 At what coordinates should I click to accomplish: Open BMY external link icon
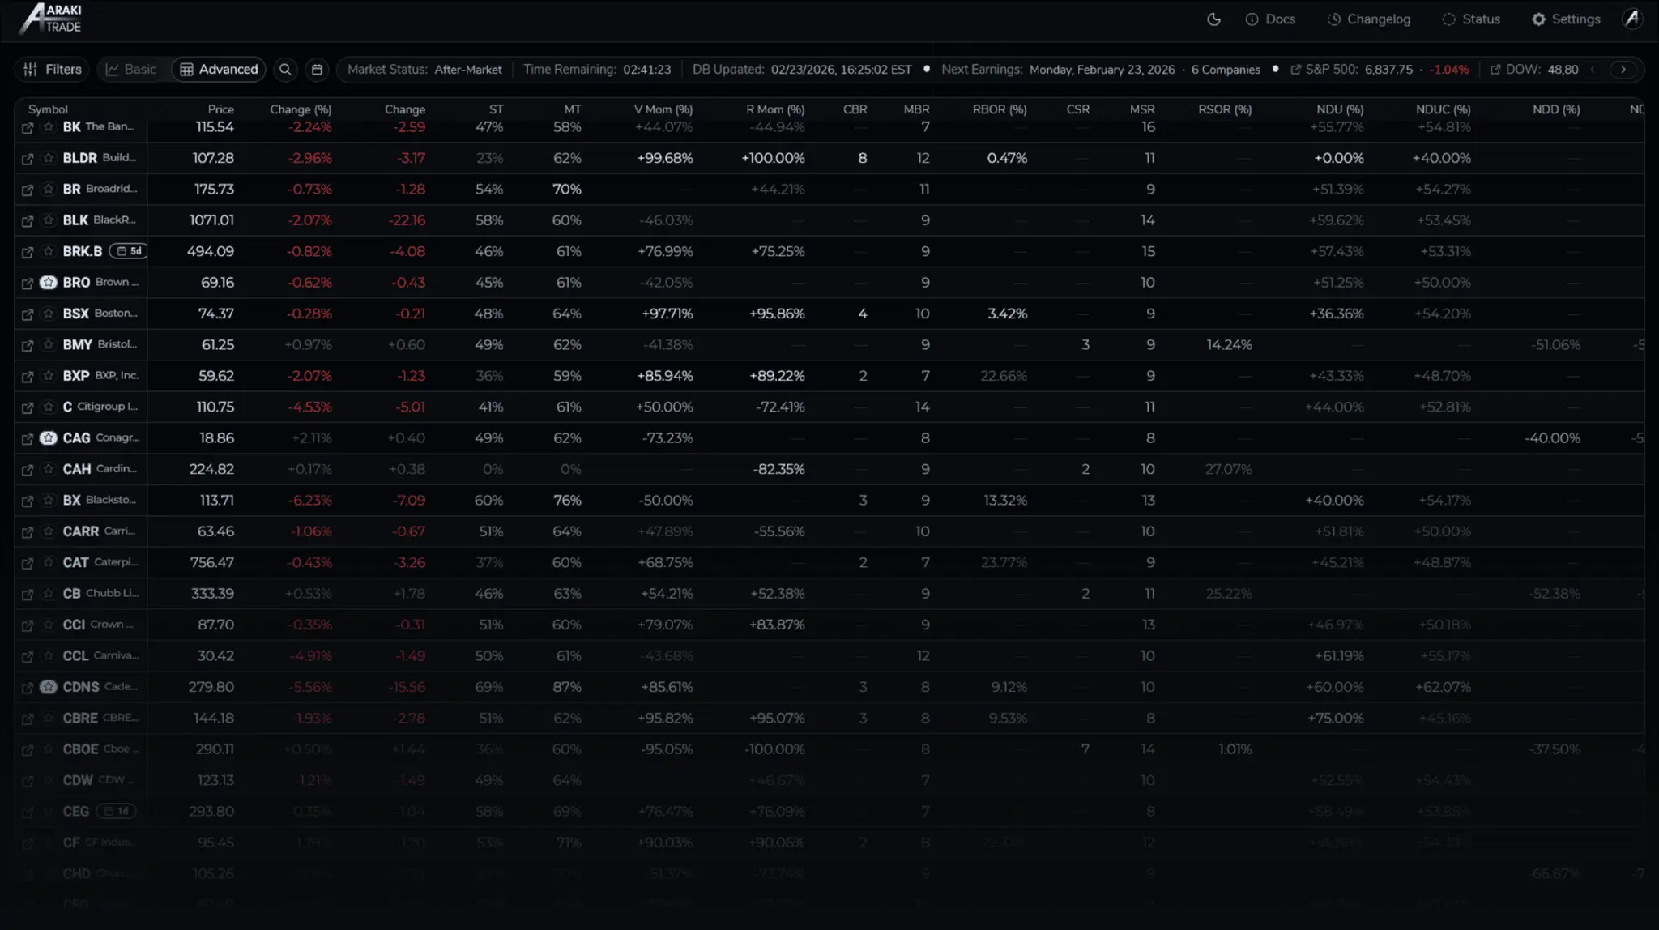coord(28,345)
